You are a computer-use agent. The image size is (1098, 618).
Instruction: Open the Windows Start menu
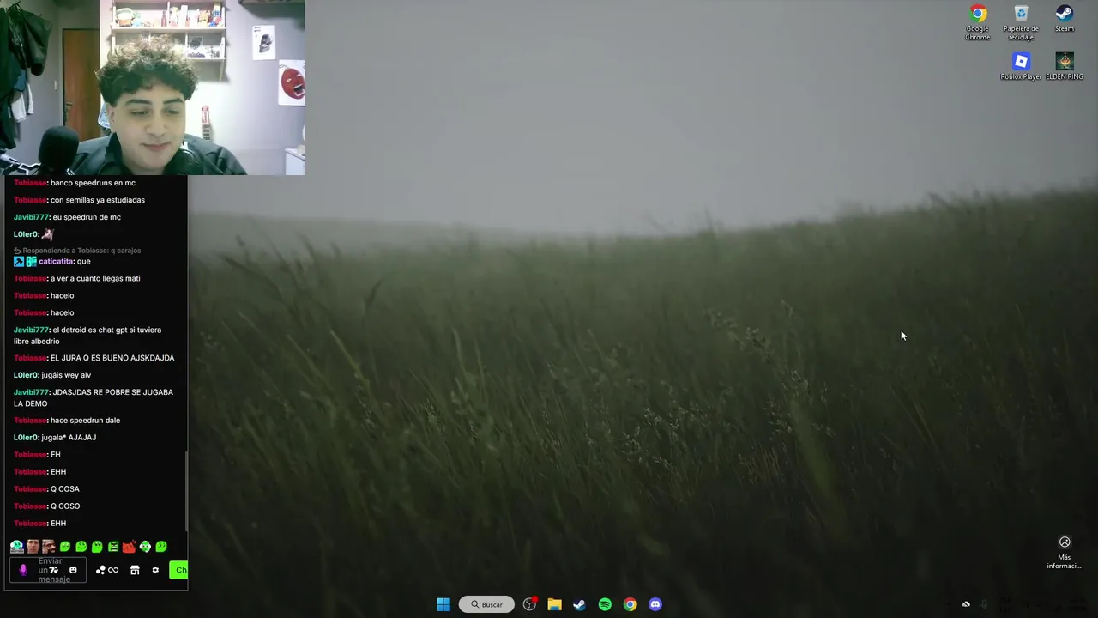coord(443,604)
